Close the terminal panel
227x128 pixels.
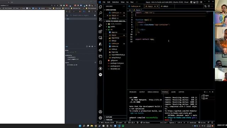pos(212,92)
